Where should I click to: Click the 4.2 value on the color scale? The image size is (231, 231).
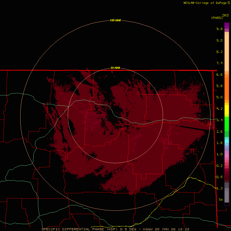[219, 109]
